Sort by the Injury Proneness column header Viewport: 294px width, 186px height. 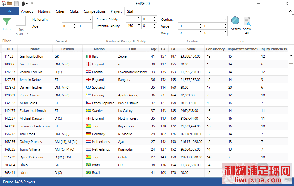[x=274, y=49]
